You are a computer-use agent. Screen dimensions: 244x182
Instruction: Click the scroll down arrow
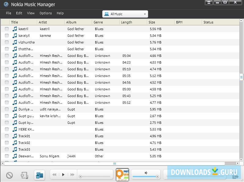click(x=241, y=160)
